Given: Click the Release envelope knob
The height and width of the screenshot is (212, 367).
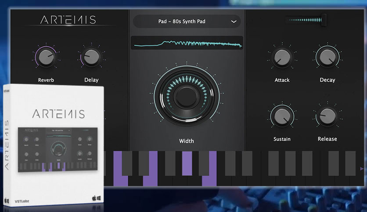Looking at the screenshot, I should [327, 116].
